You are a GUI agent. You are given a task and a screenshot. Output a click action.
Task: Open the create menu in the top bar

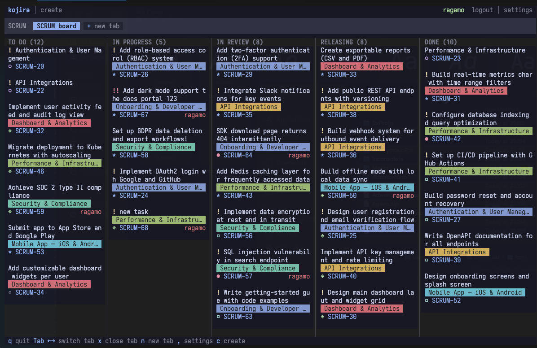pos(51,10)
